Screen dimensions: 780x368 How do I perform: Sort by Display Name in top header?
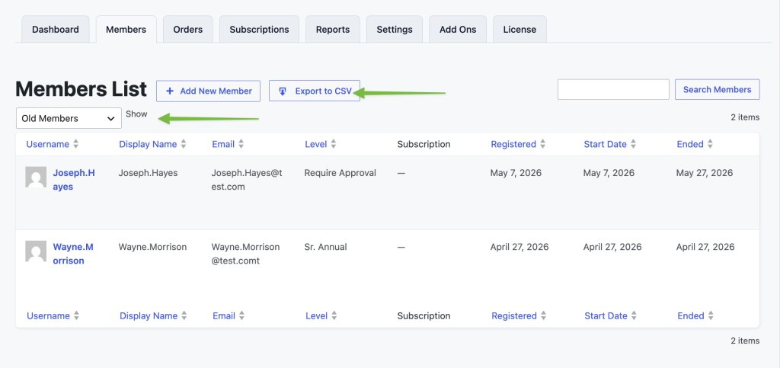click(148, 144)
